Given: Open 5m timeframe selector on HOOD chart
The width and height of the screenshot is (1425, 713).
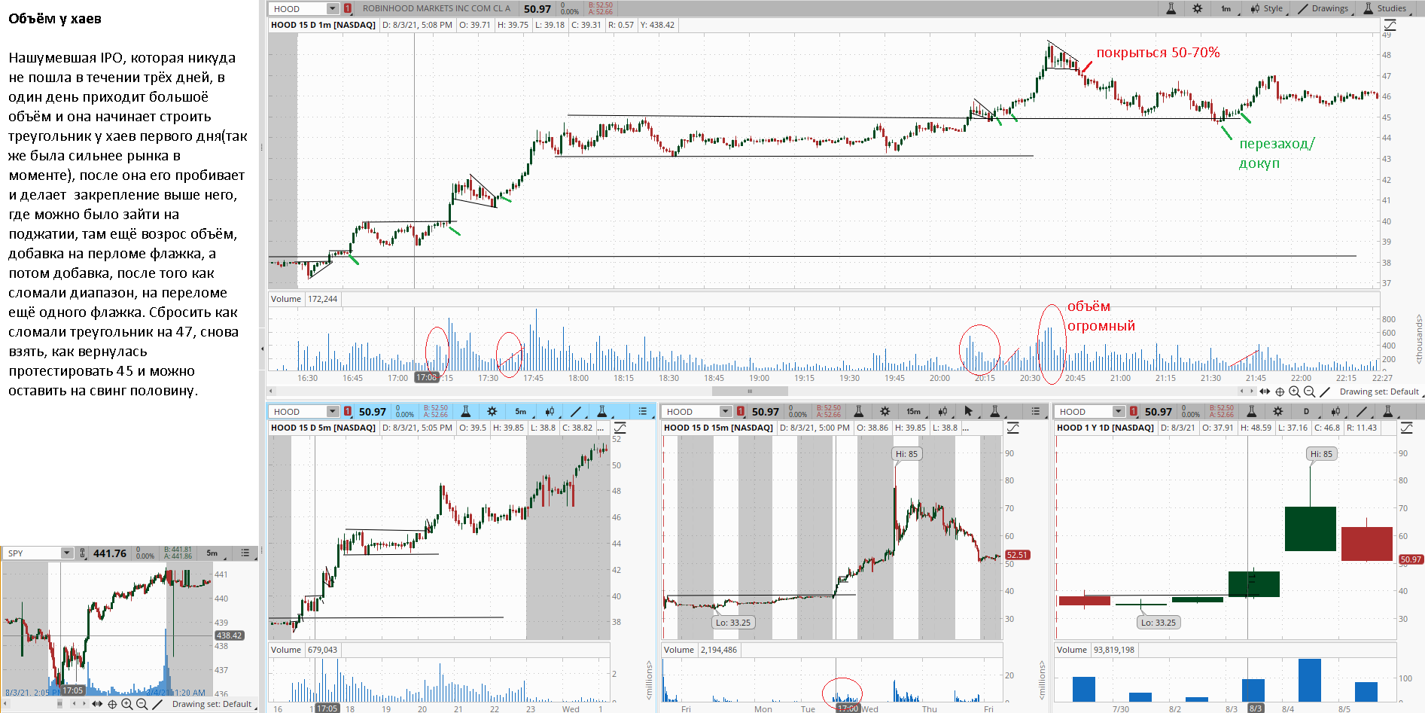Looking at the screenshot, I should pyautogui.click(x=521, y=411).
